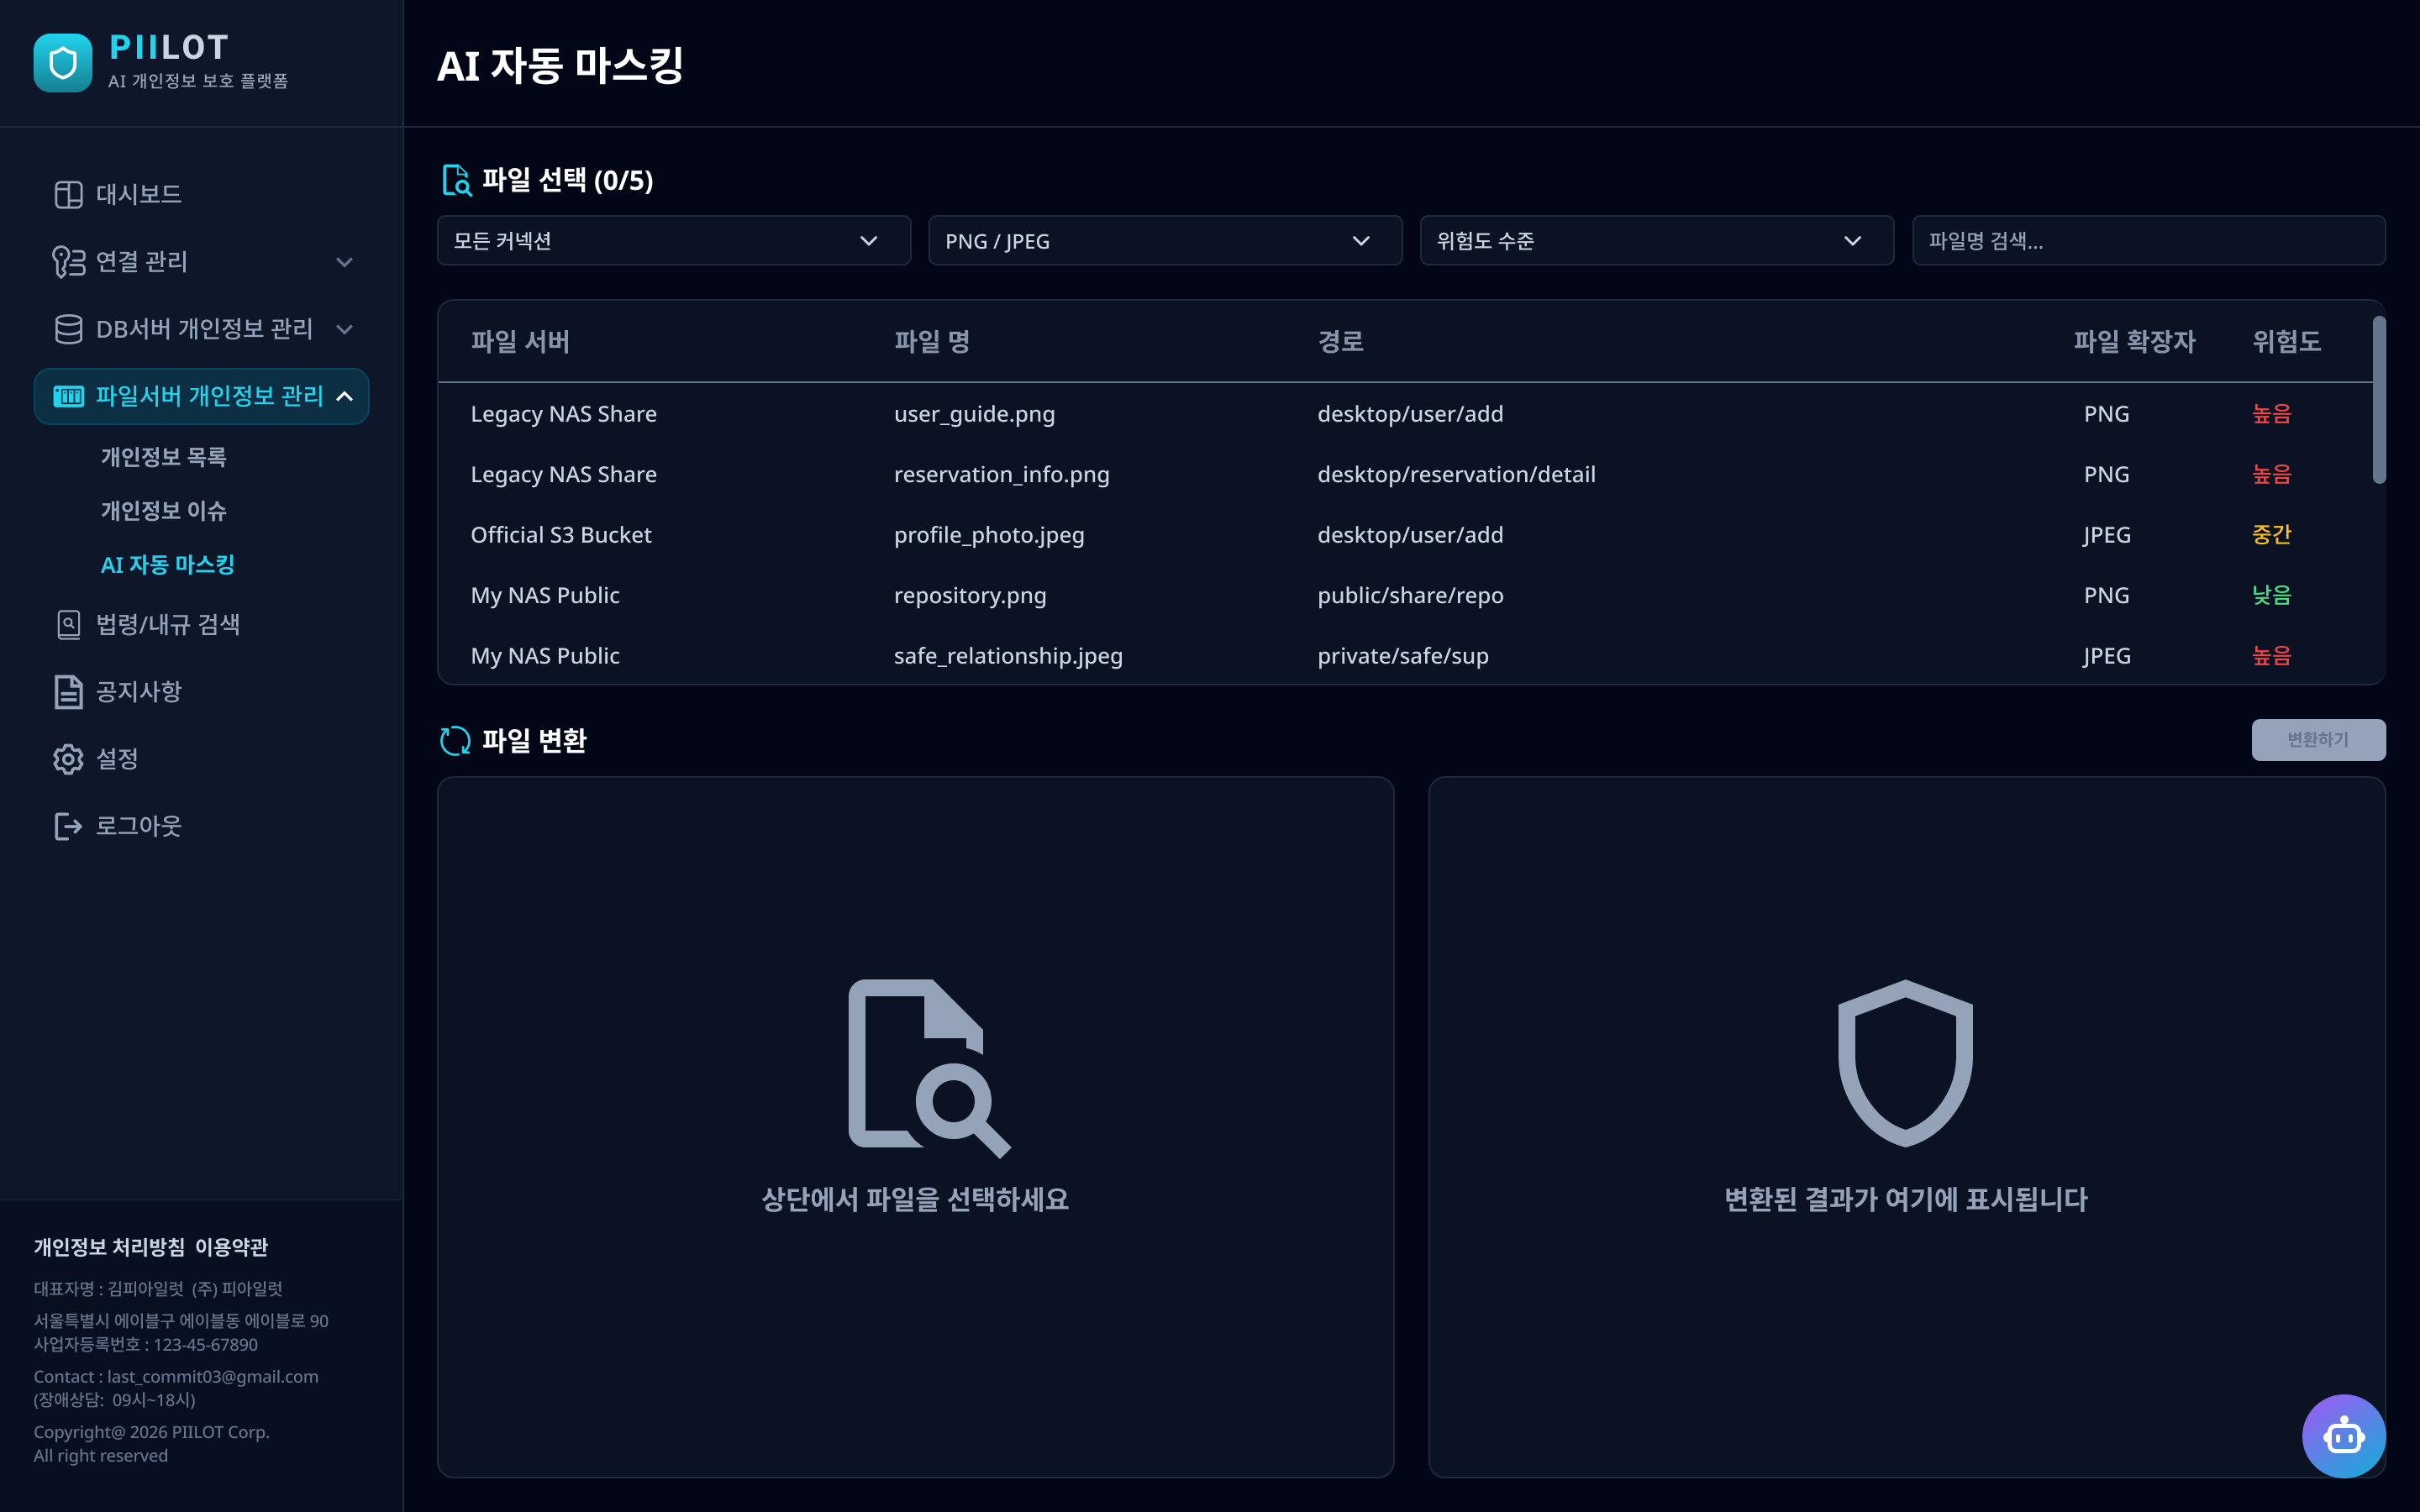Image resolution: width=2420 pixels, height=1512 pixels.
Task: Click the refresh icon beside 파일 변환 heading
Action: point(455,741)
